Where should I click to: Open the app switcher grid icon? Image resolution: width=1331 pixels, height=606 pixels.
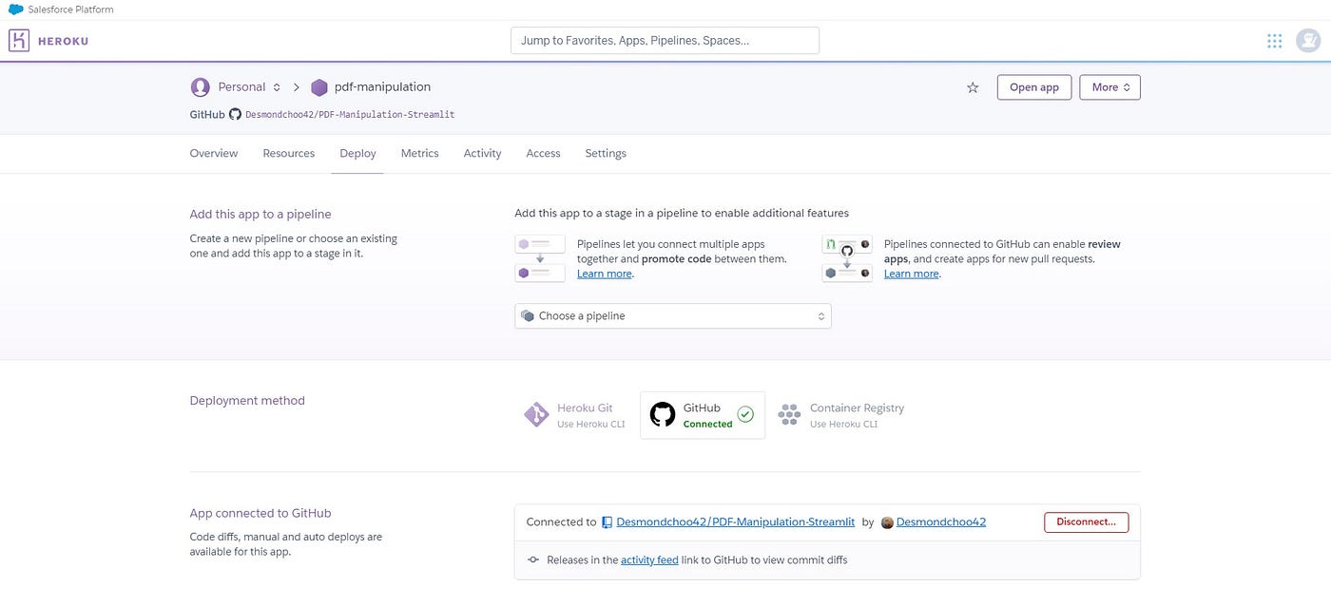pos(1275,41)
